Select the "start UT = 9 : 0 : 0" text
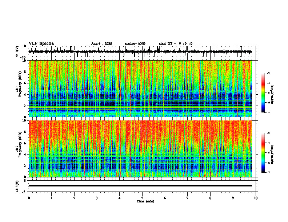Screen dimensions: 288x222 point(176,44)
